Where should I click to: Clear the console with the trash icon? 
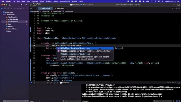coord(174,101)
